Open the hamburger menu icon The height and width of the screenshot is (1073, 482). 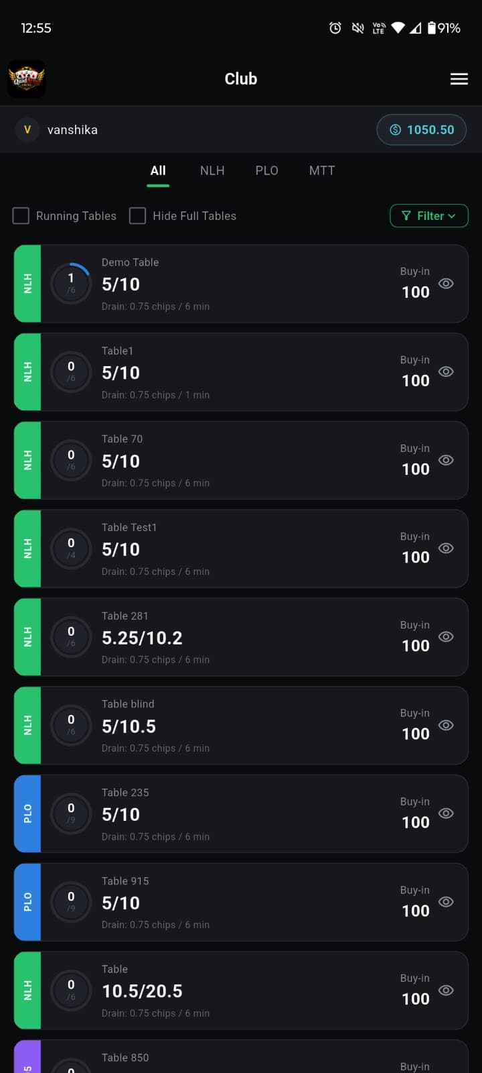pos(459,79)
